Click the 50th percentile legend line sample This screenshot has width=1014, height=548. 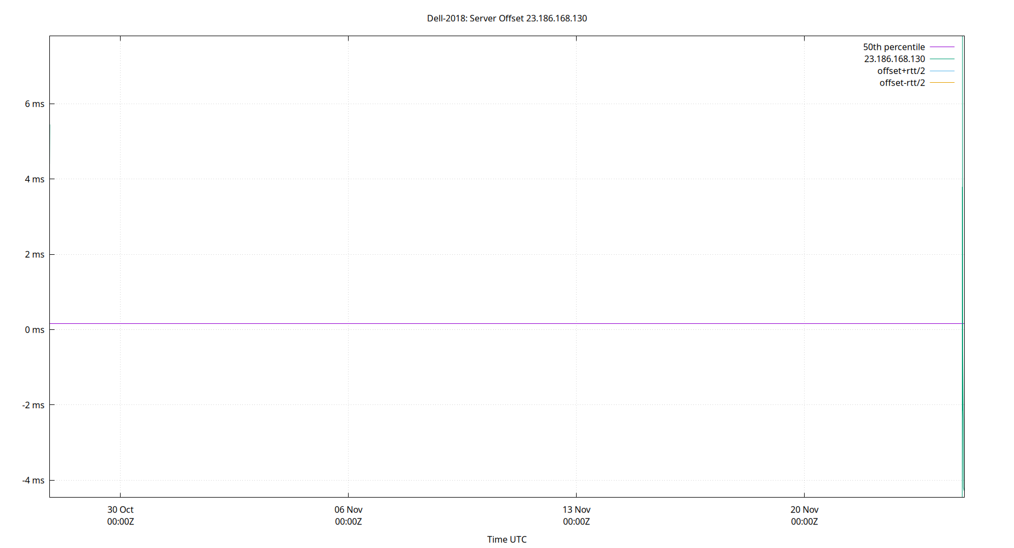click(941, 47)
